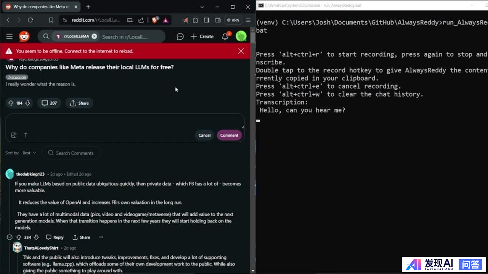
Task: Click thedabking123's avatar
Action: [10, 174]
